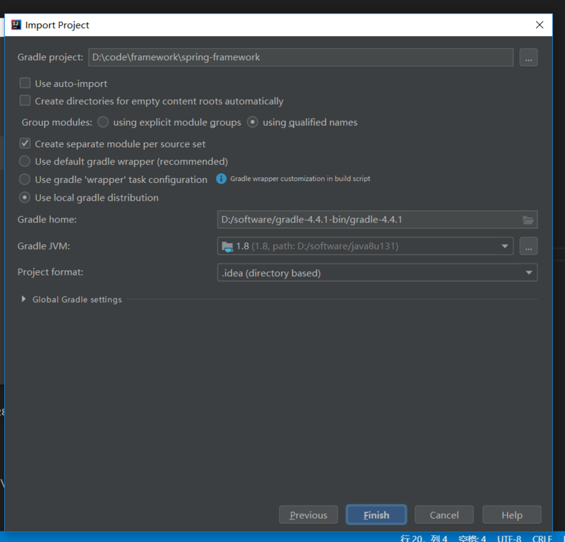Open the Gradle JVM dropdown

505,247
